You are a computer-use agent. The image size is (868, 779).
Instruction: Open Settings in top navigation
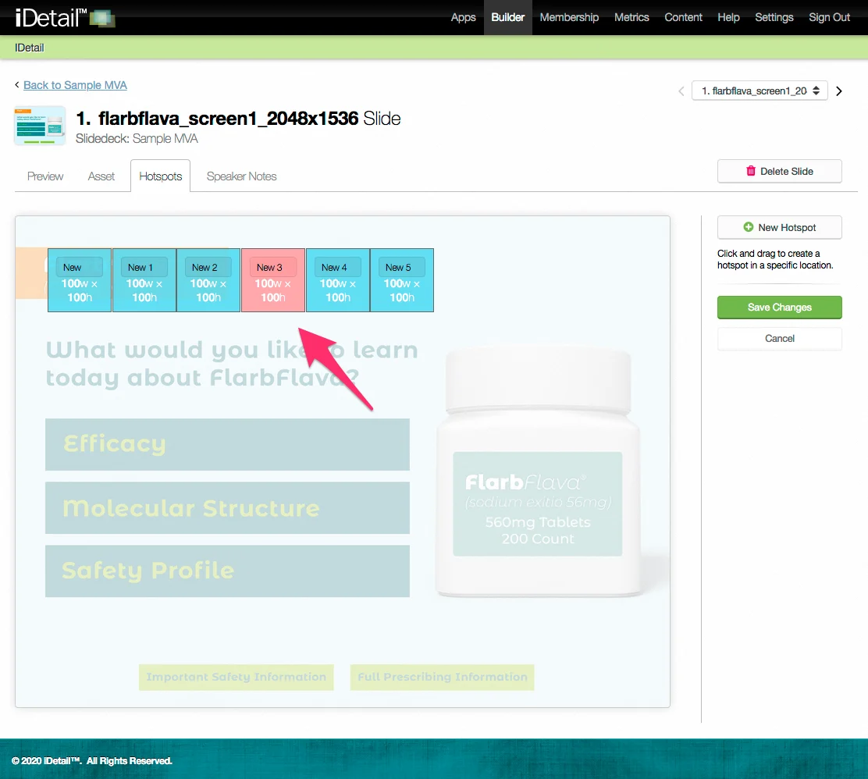pyautogui.click(x=774, y=18)
